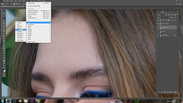Select the Spot Healing Brush tool
Screen dimensions: 183x103
(4, 31)
